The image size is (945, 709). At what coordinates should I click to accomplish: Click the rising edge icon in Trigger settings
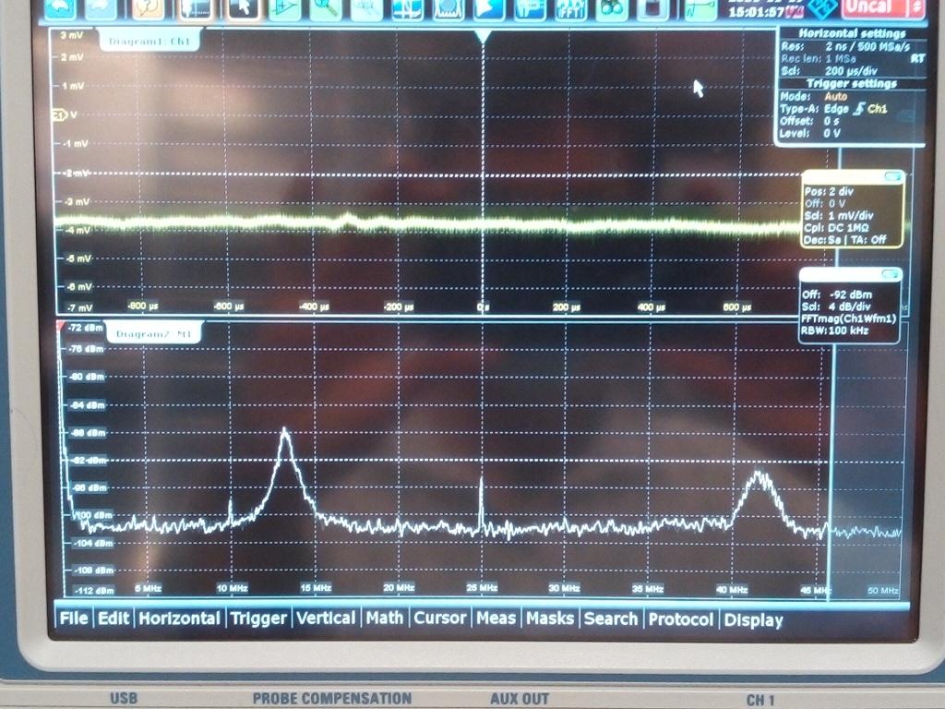point(860,109)
